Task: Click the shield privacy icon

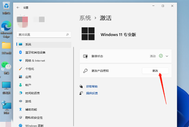Action: (x=21, y=117)
